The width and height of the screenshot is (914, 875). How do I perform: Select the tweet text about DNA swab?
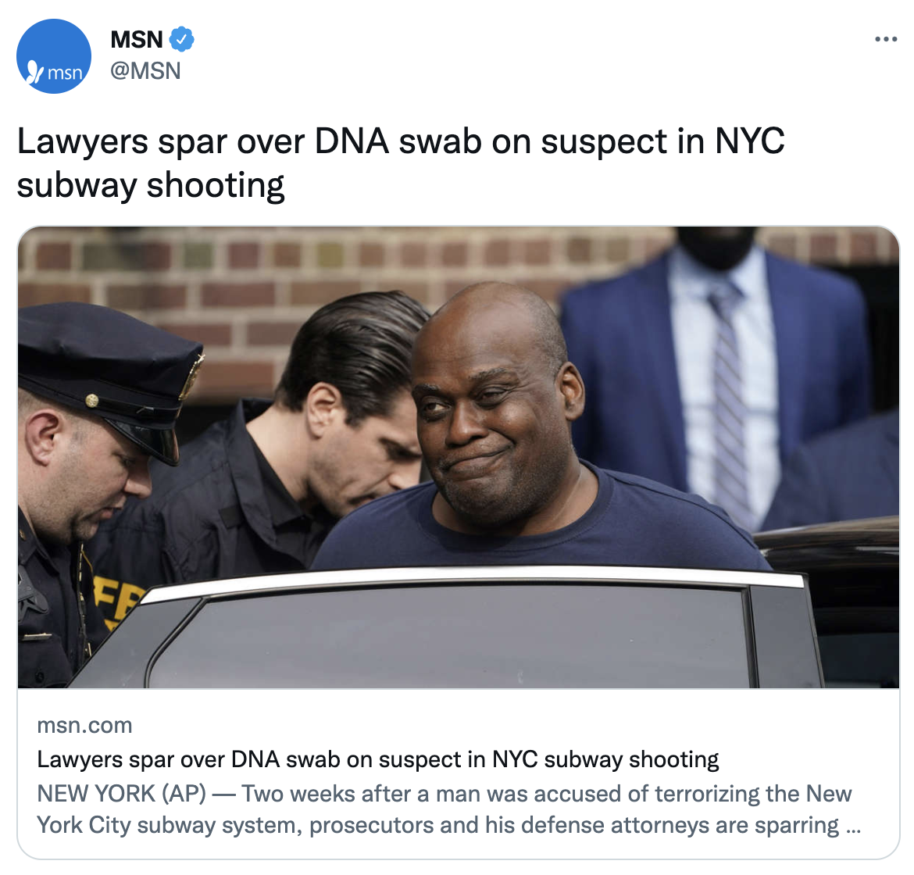[x=401, y=163]
